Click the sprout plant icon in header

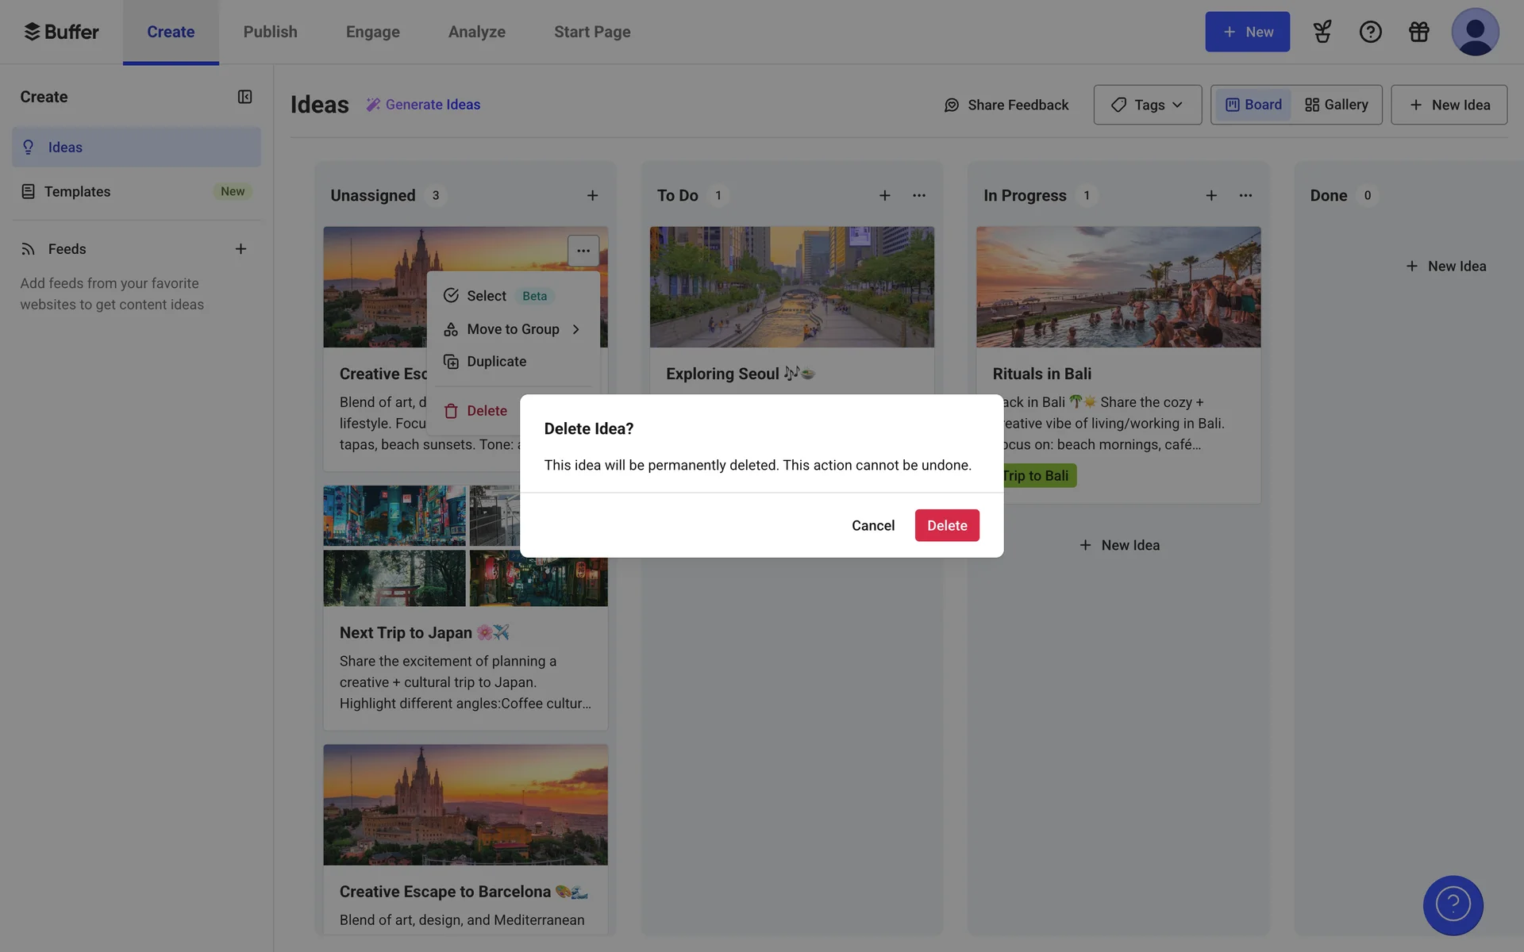1322,32
